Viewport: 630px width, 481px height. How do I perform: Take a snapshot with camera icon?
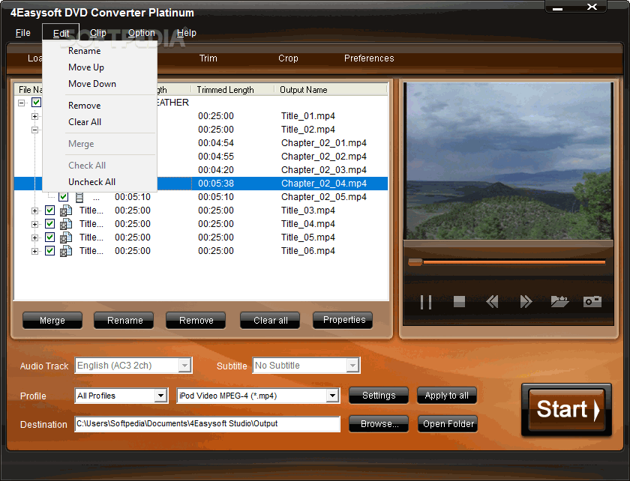coord(592,301)
